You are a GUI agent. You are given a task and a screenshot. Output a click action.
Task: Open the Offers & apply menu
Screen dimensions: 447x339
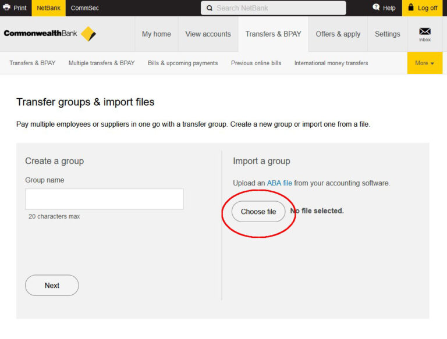pos(338,34)
